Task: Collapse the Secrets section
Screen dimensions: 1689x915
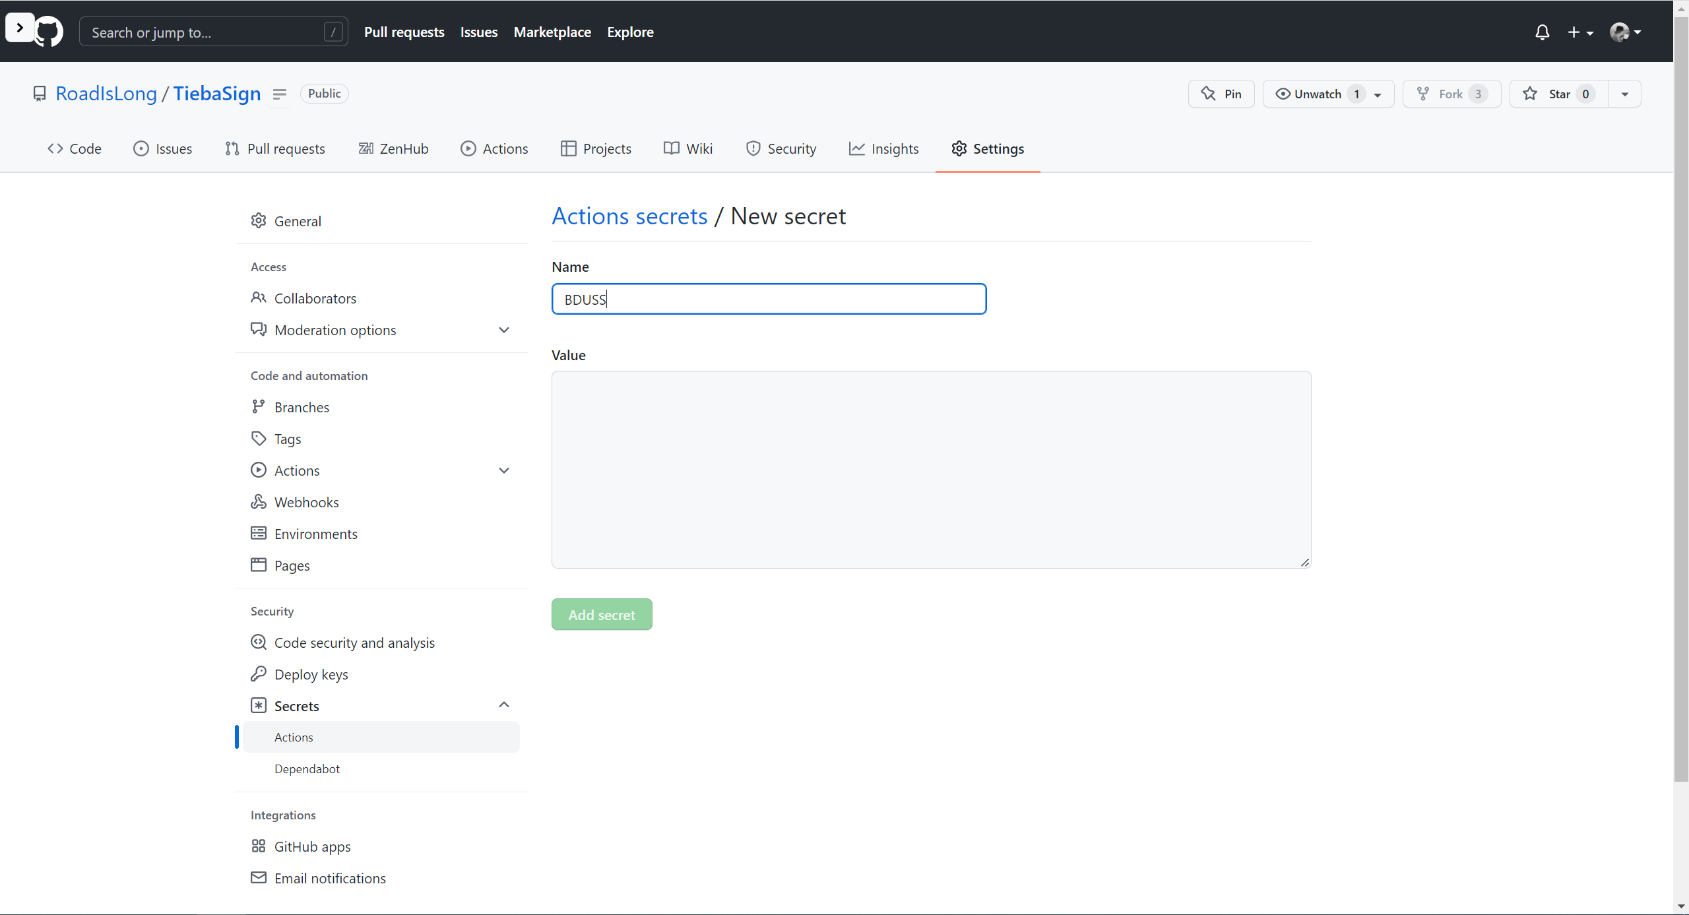Action: 504,705
